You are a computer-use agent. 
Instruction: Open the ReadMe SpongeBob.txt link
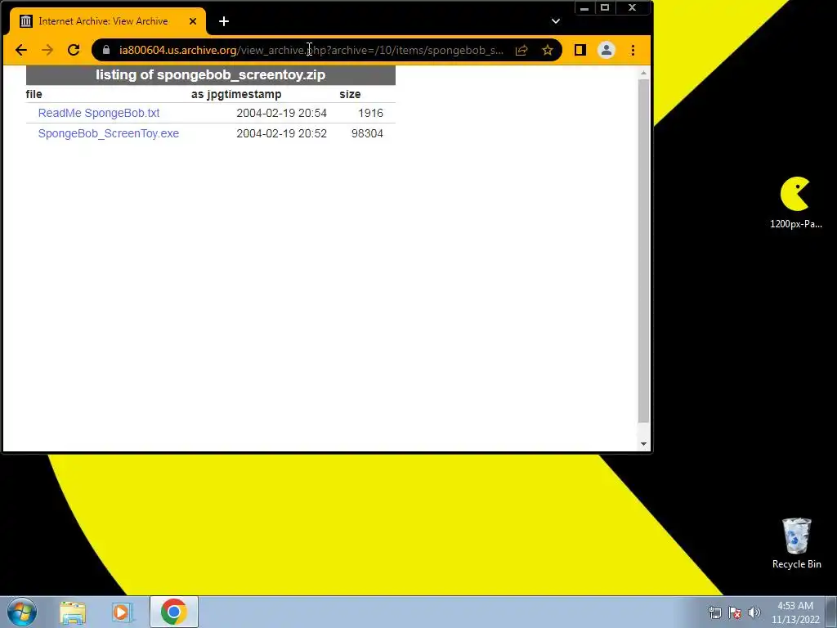click(99, 113)
